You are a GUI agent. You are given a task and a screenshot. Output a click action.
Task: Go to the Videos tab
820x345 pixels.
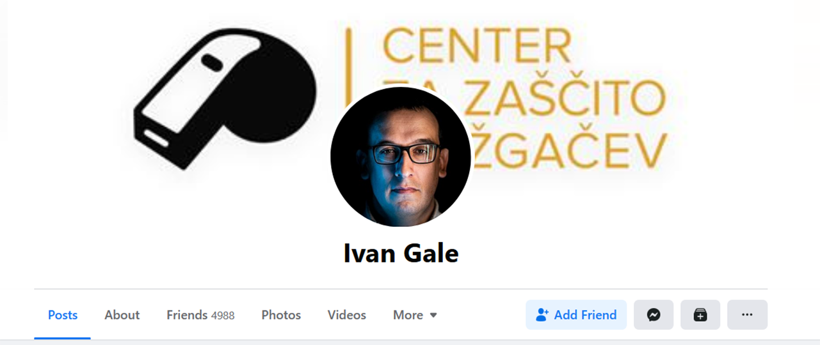347,315
